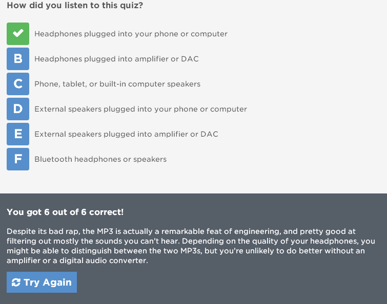Select the E answer box
Image resolution: width=387 pixels, height=304 pixels.
pyautogui.click(x=18, y=134)
